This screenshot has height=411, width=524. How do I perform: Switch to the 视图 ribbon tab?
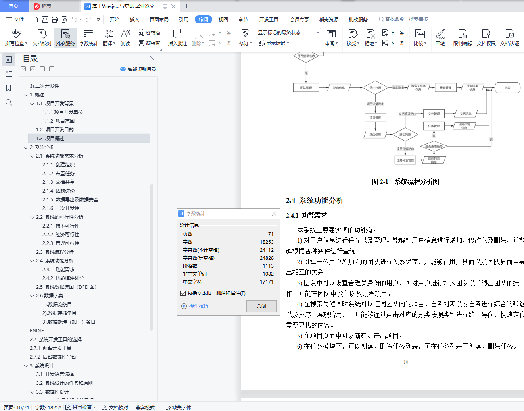(223, 19)
